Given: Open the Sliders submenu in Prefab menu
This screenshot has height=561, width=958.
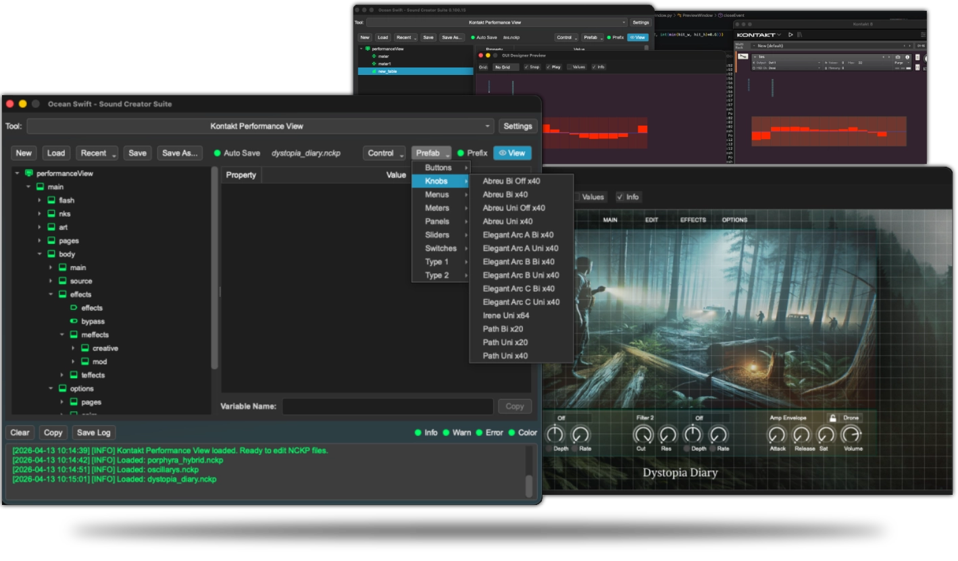Looking at the screenshot, I should pyautogui.click(x=437, y=235).
